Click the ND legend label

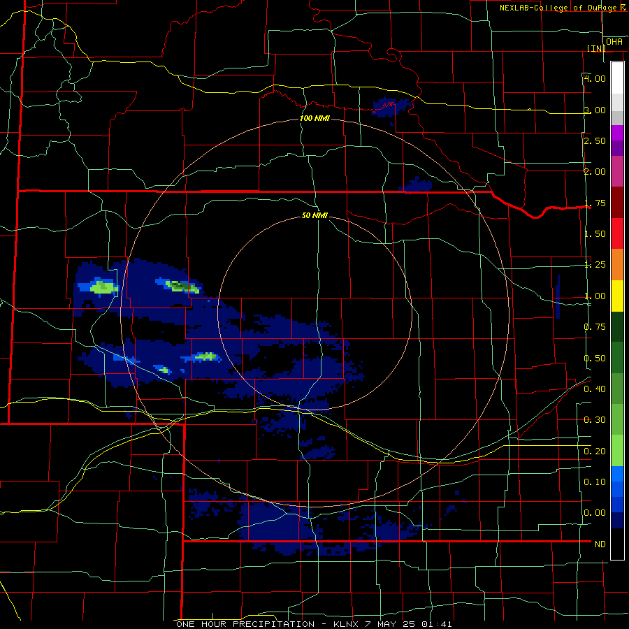[600, 544]
